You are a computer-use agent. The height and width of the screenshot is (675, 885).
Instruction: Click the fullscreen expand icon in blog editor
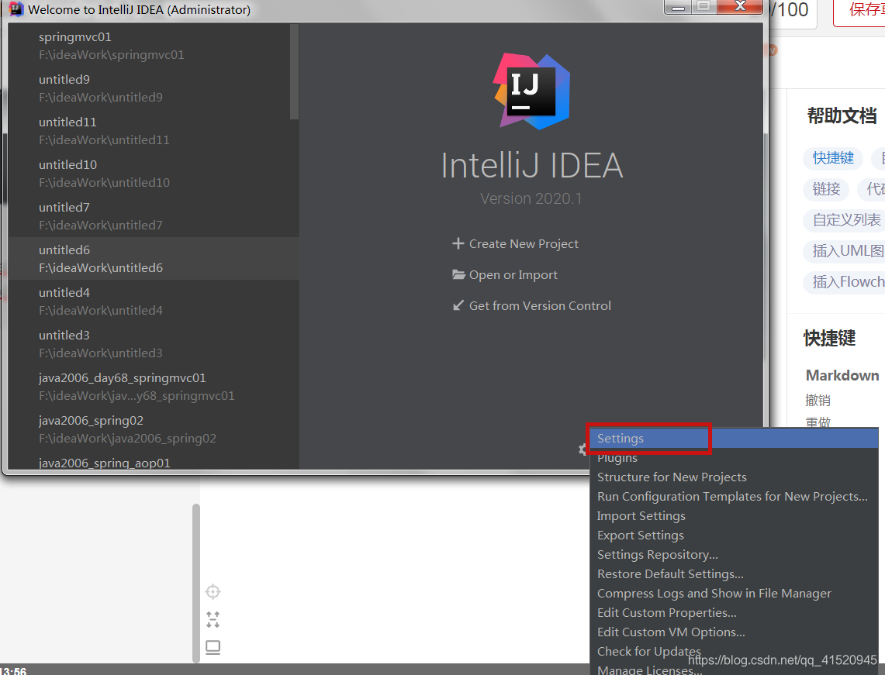pos(213,620)
